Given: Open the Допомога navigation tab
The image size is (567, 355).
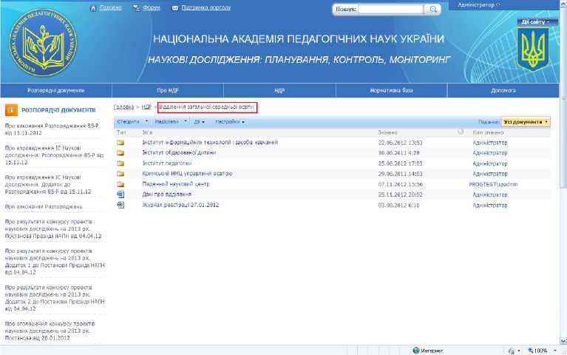Looking at the screenshot, I should (503, 90).
